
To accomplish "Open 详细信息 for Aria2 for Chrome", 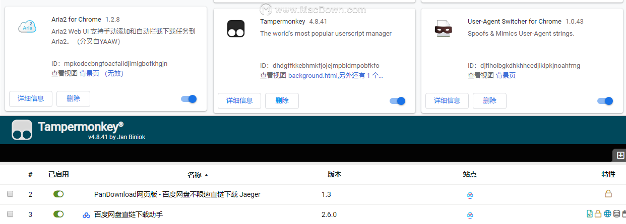I will 31,98.
